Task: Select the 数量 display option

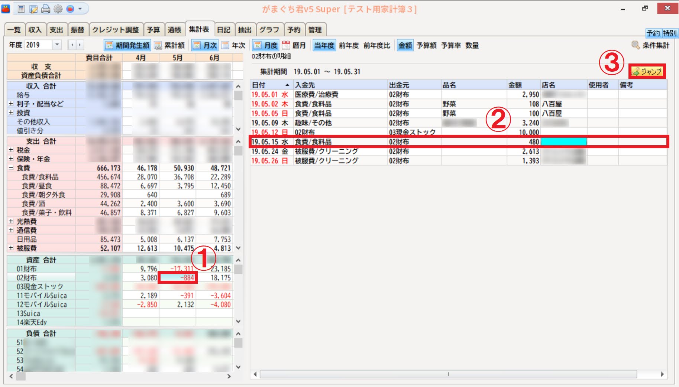Action: pyautogui.click(x=472, y=45)
